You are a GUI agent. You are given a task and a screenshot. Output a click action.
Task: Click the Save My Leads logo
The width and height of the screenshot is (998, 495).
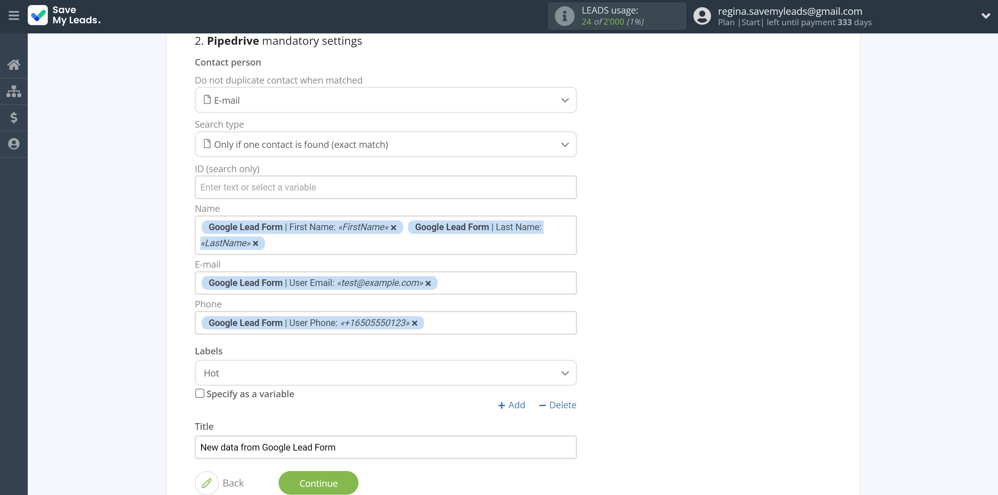pos(64,15)
